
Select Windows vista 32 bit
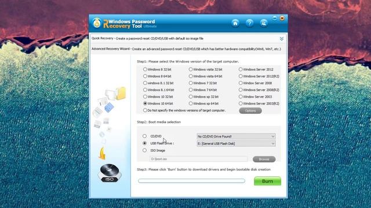(191, 69)
